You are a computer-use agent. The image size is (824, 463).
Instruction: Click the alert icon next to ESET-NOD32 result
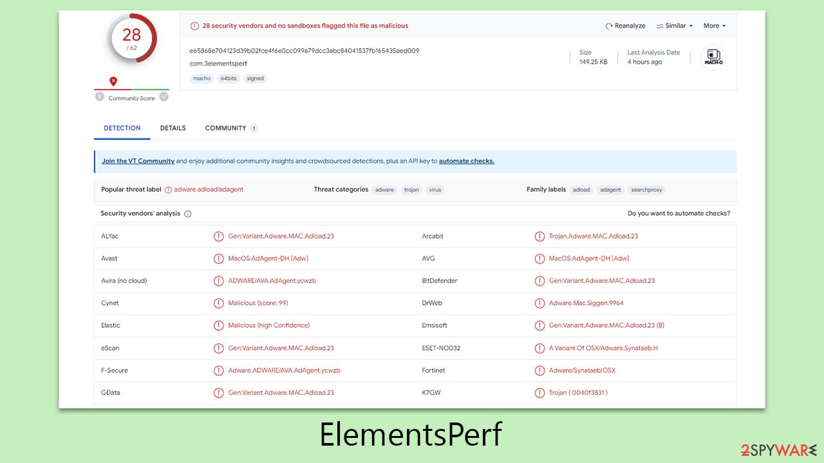click(539, 348)
